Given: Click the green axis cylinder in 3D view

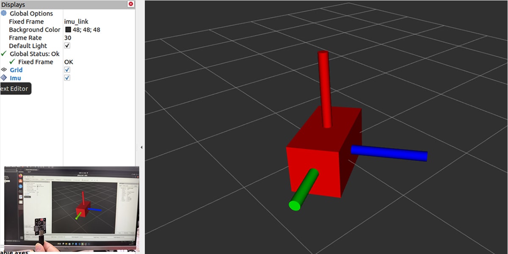Looking at the screenshot, I should click(303, 189).
